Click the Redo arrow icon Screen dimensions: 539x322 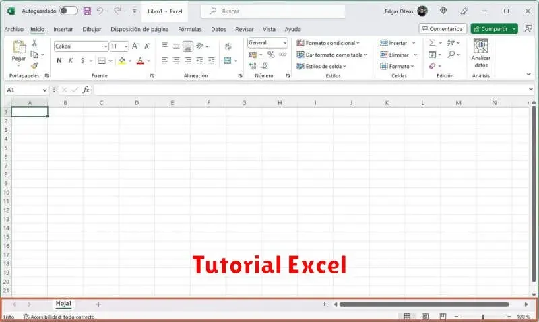117,11
